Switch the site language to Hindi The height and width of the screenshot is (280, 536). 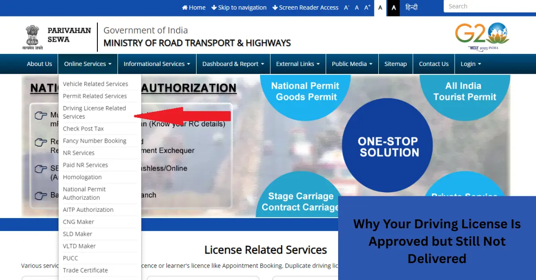tap(411, 8)
